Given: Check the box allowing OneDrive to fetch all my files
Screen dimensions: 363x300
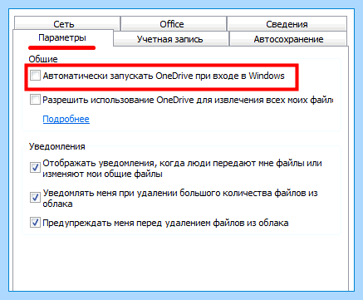Looking at the screenshot, I should click(x=35, y=100).
